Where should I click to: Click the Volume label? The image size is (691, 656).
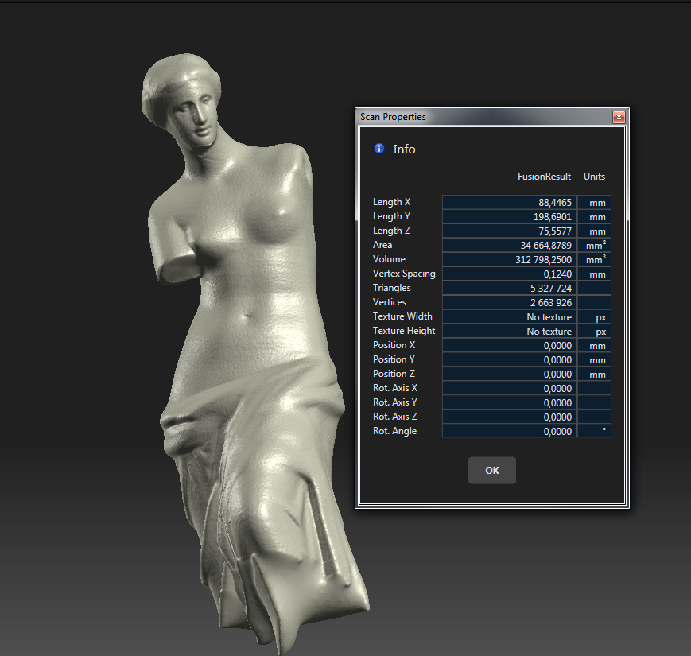pyautogui.click(x=389, y=259)
